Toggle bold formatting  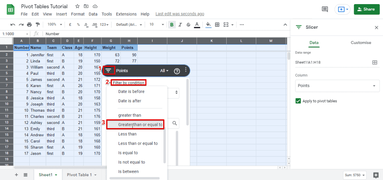click(x=172, y=25)
